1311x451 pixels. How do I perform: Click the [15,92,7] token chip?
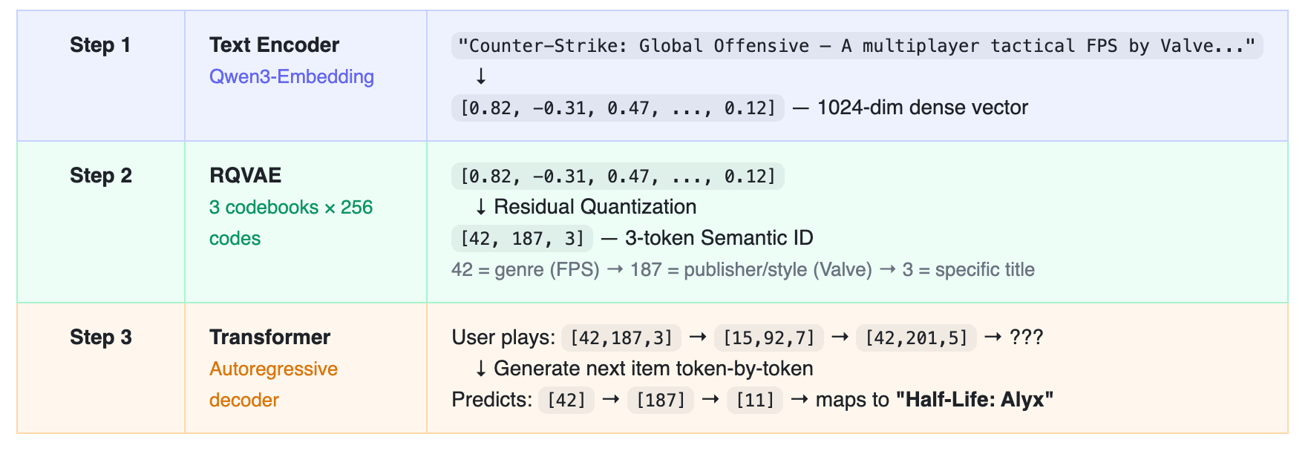coord(769,338)
